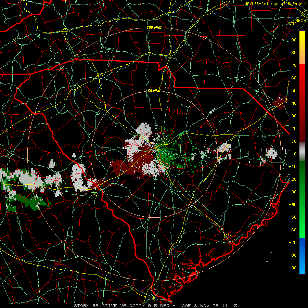
Task: Click the blue bottom segment of the color bar
Action: (x=302, y=256)
